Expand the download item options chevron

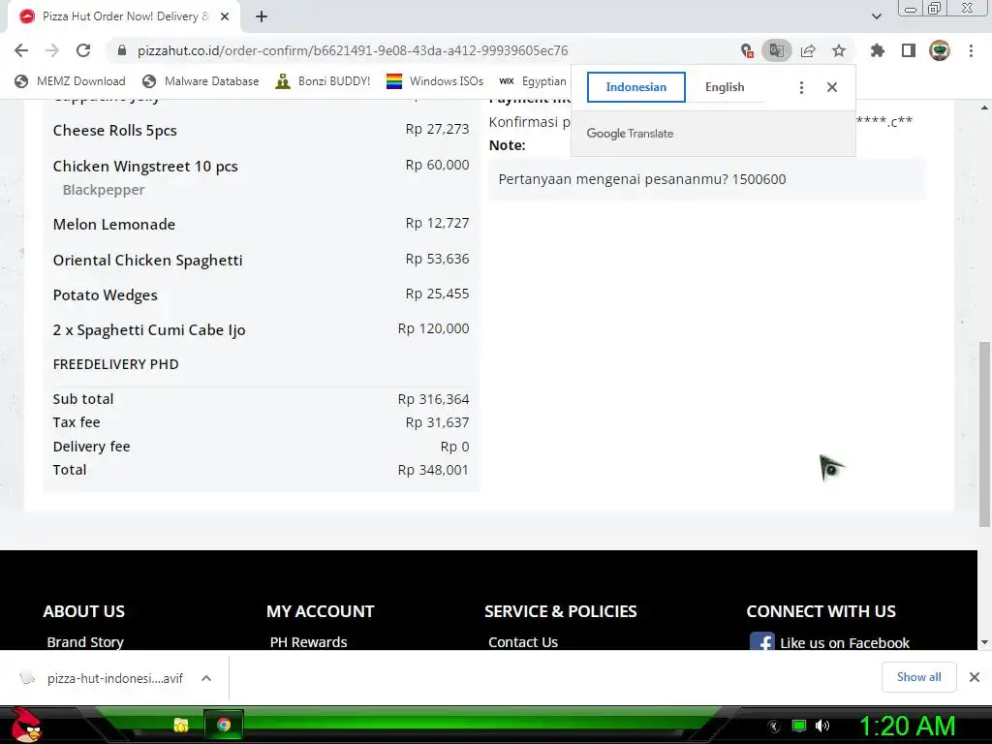206,678
